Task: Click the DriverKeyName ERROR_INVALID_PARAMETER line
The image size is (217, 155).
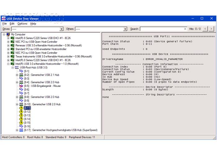Action: click(143, 59)
